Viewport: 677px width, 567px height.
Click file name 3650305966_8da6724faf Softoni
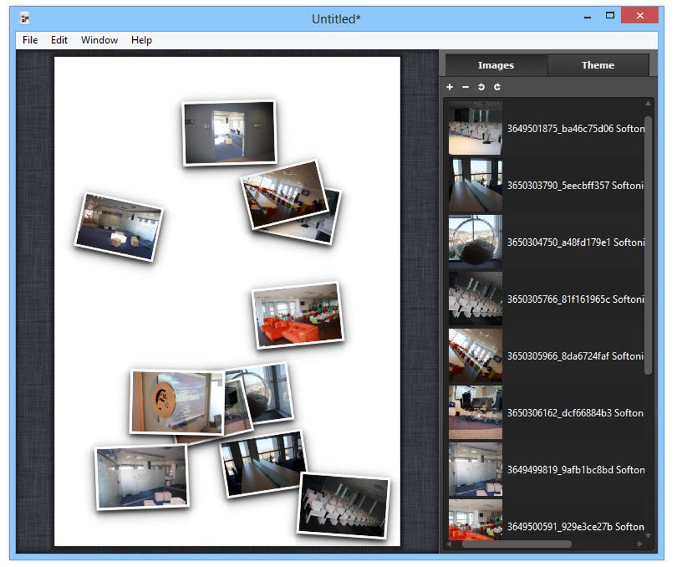[x=575, y=357]
